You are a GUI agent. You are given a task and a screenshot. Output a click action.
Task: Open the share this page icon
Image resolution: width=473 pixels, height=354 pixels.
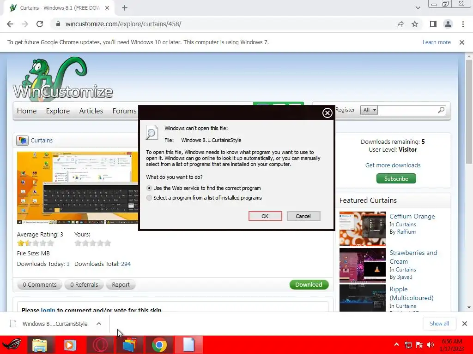click(400, 24)
